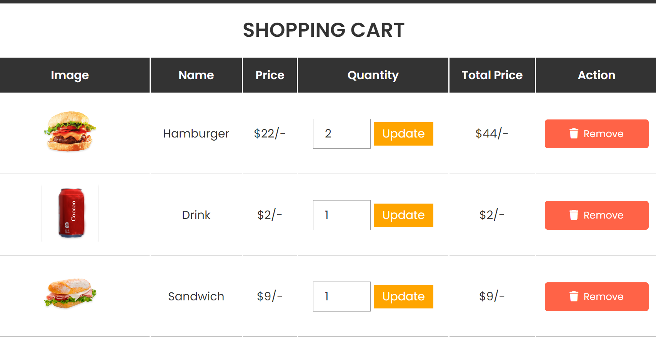Focus the Hamburger quantity field

[341, 134]
